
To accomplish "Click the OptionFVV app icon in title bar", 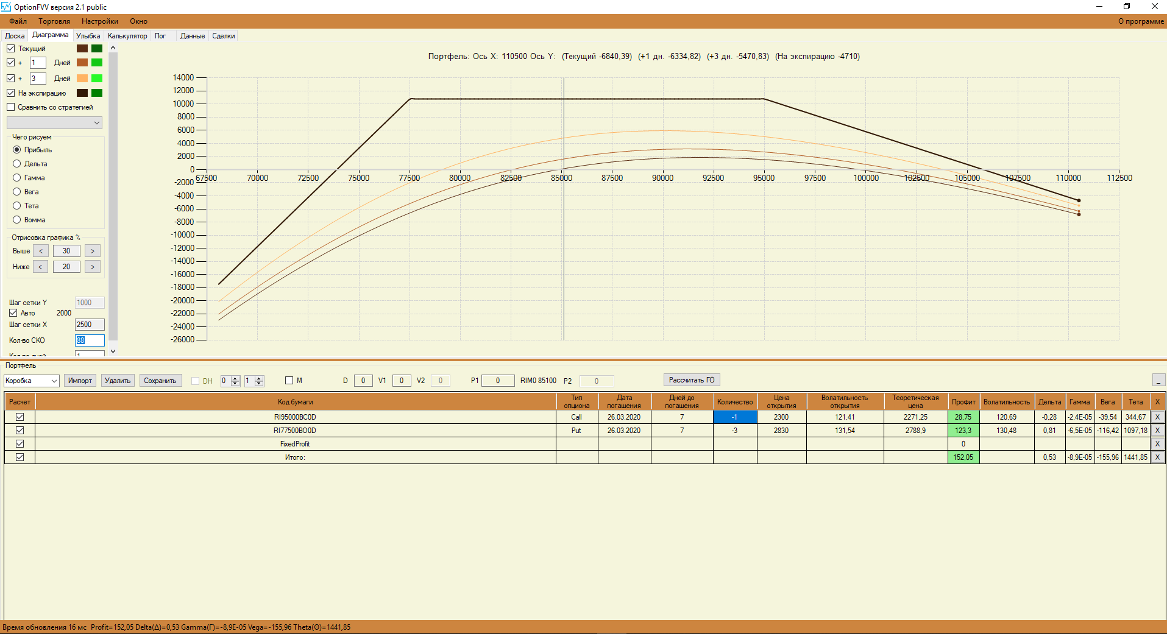I will pos(6,7).
